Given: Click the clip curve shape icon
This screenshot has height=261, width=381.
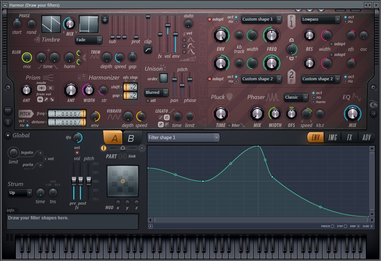Looking at the screenshot, I should point(148,50).
